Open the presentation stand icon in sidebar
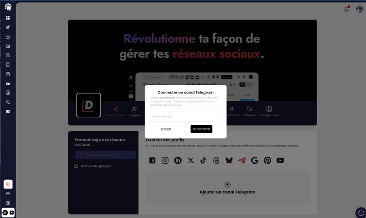Screen dimensions: 366x218 tap(8, 65)
